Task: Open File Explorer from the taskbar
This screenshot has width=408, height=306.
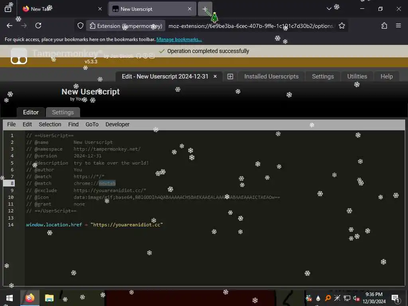Action: tap(49, 298)
